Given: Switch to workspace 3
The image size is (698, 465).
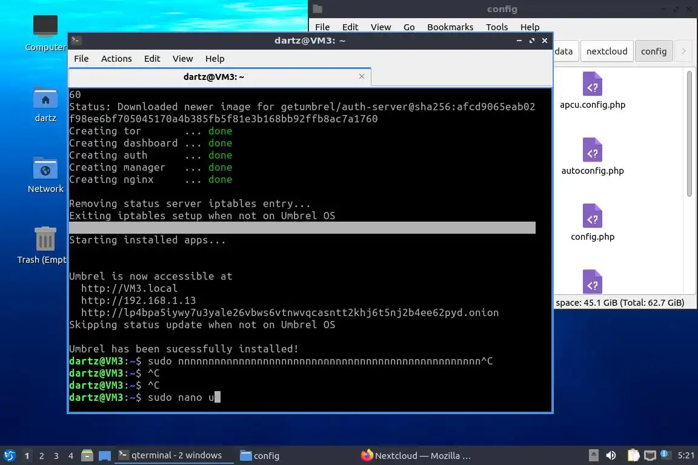Looking at the screenshot, I should click(56, 456).
